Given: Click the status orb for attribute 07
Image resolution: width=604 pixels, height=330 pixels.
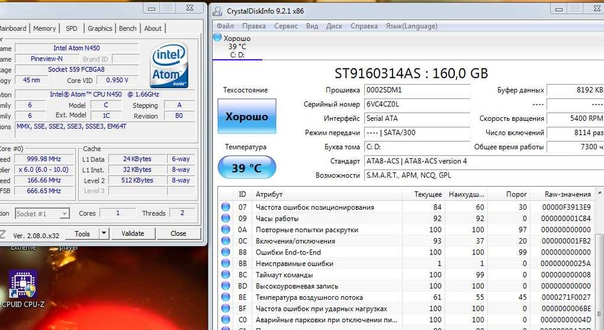Looking at the screenshot, I should point(225,207).
